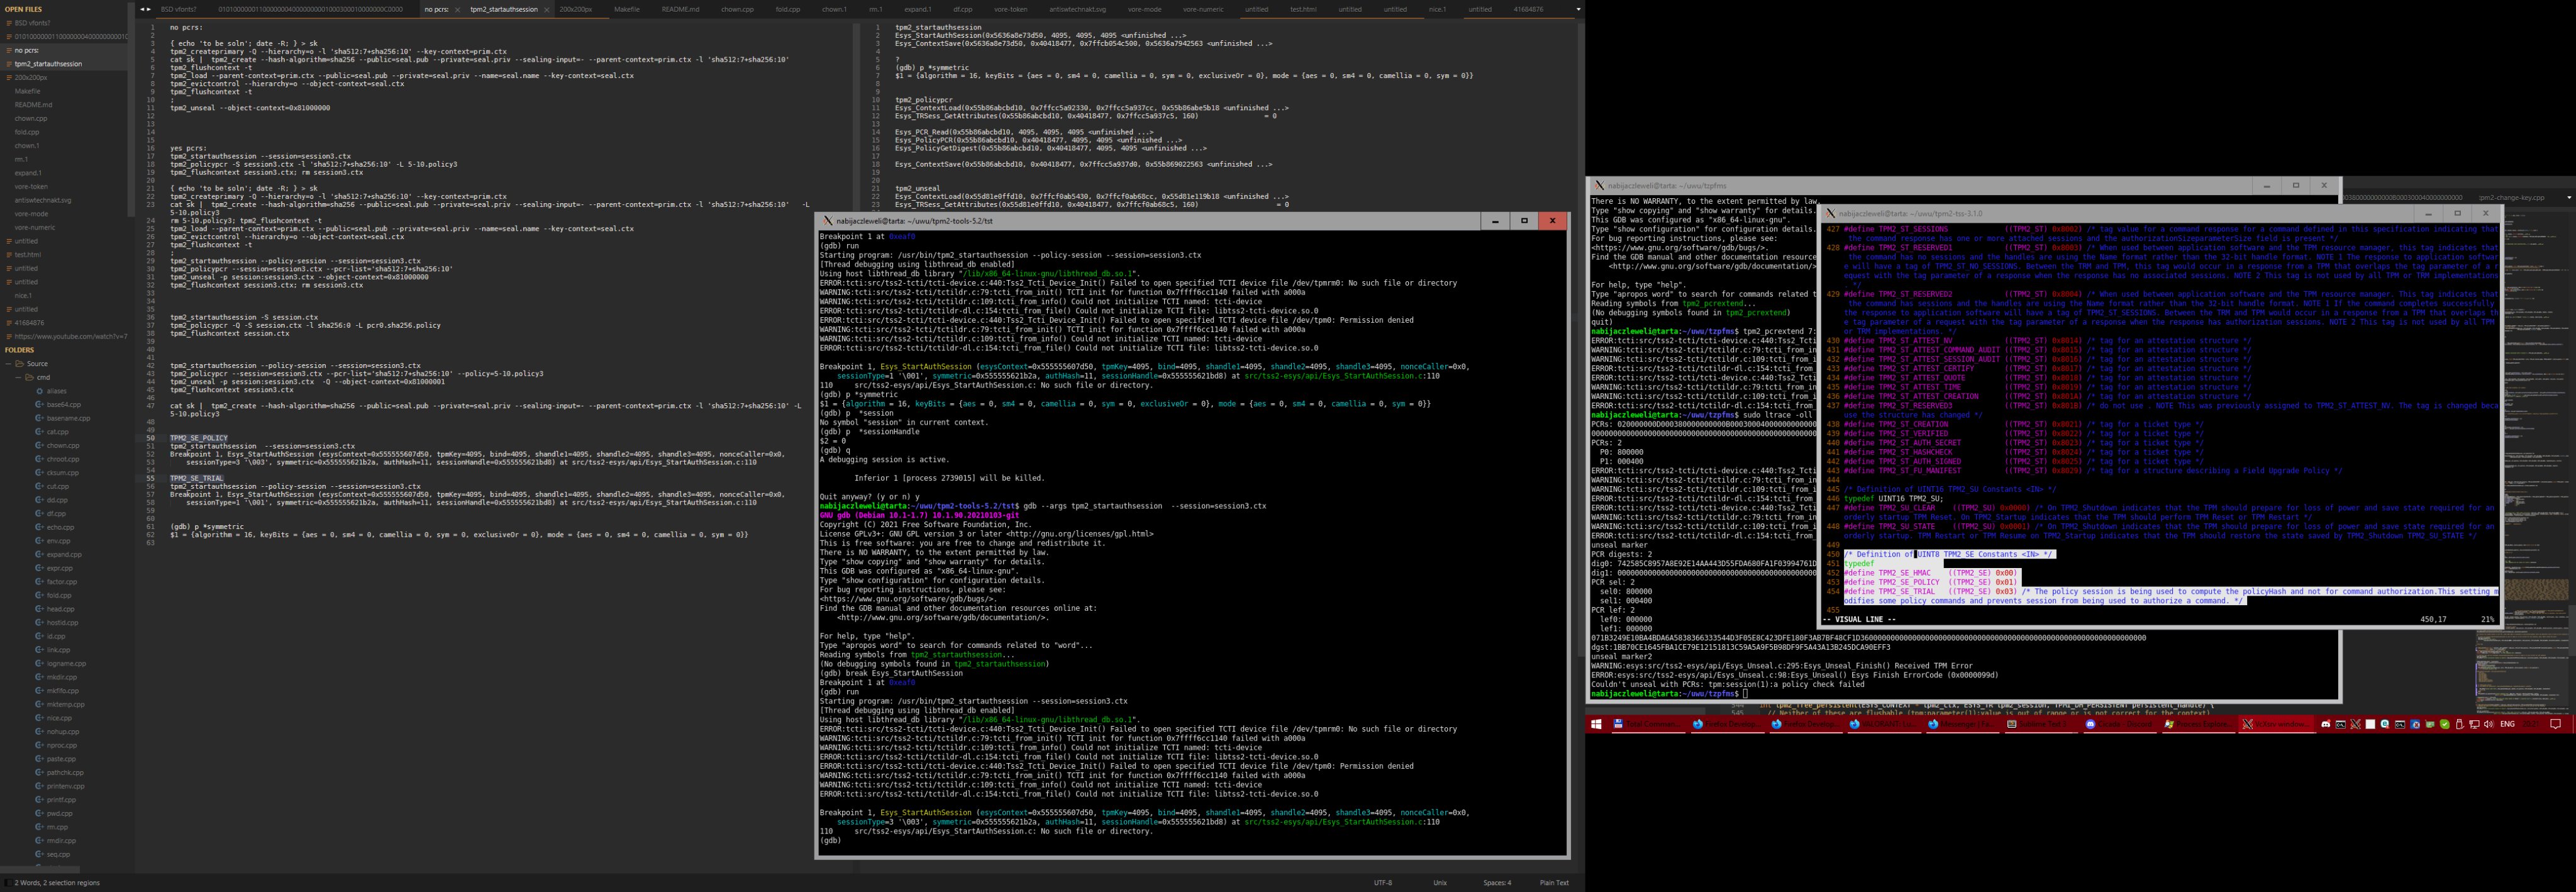The width and height of the screenshot is (2576, 892).
Task: Close the 'no pcrs:' tab
Action: pyautogui.click(x=457, y=9)
